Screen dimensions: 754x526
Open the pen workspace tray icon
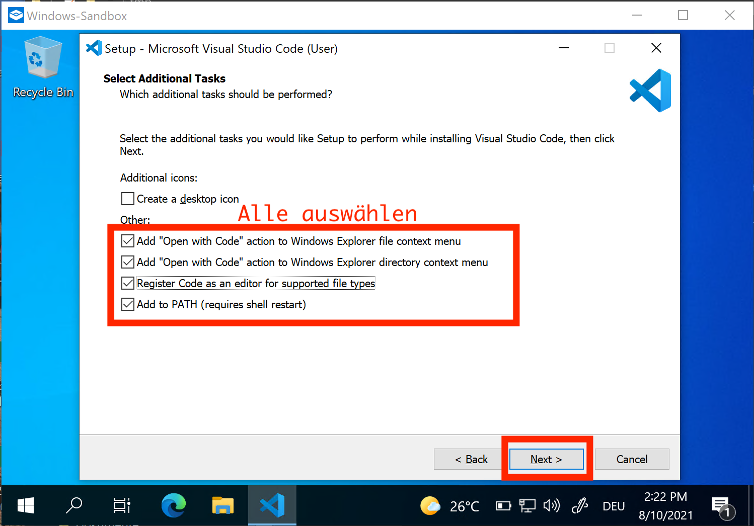pos(580,505)
